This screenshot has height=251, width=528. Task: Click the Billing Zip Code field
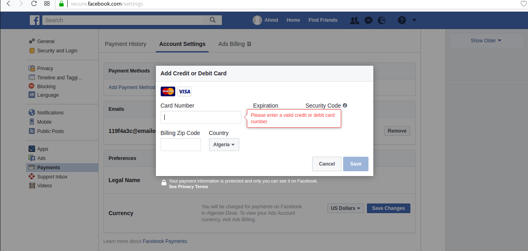[180, 145]
